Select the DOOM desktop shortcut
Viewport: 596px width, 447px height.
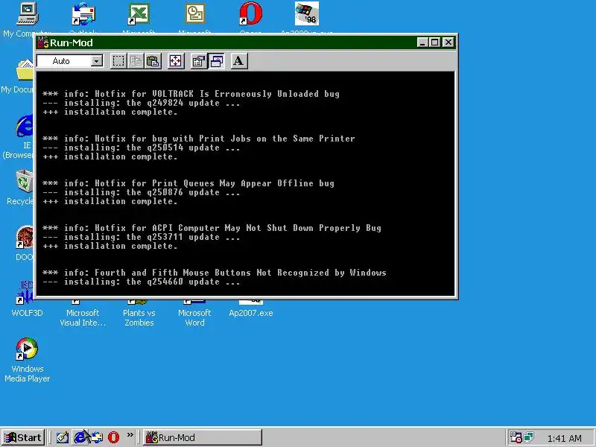[x=25, y=238]
